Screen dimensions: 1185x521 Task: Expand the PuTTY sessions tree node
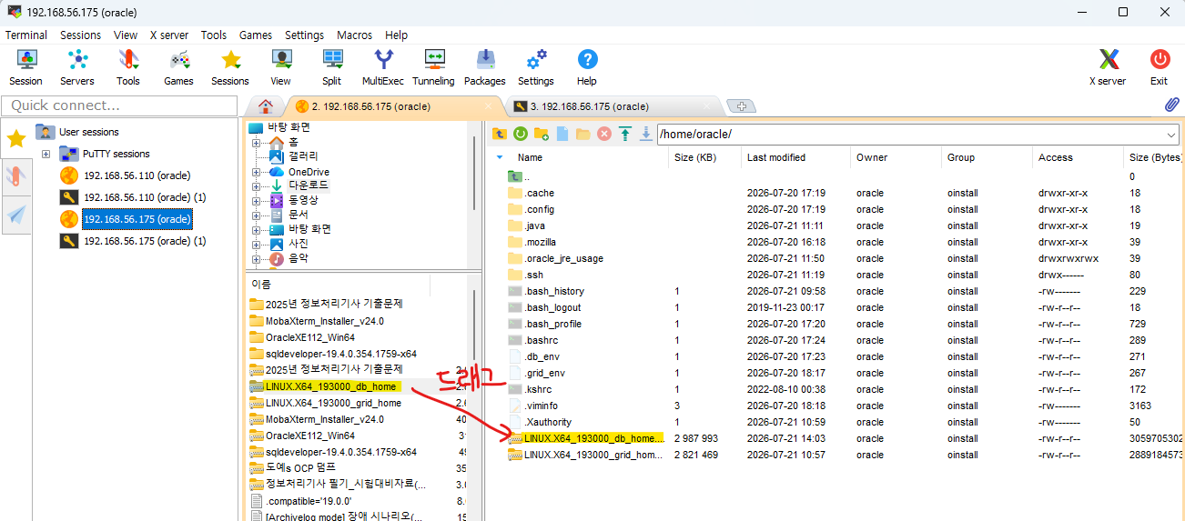[x=46, y=154]
